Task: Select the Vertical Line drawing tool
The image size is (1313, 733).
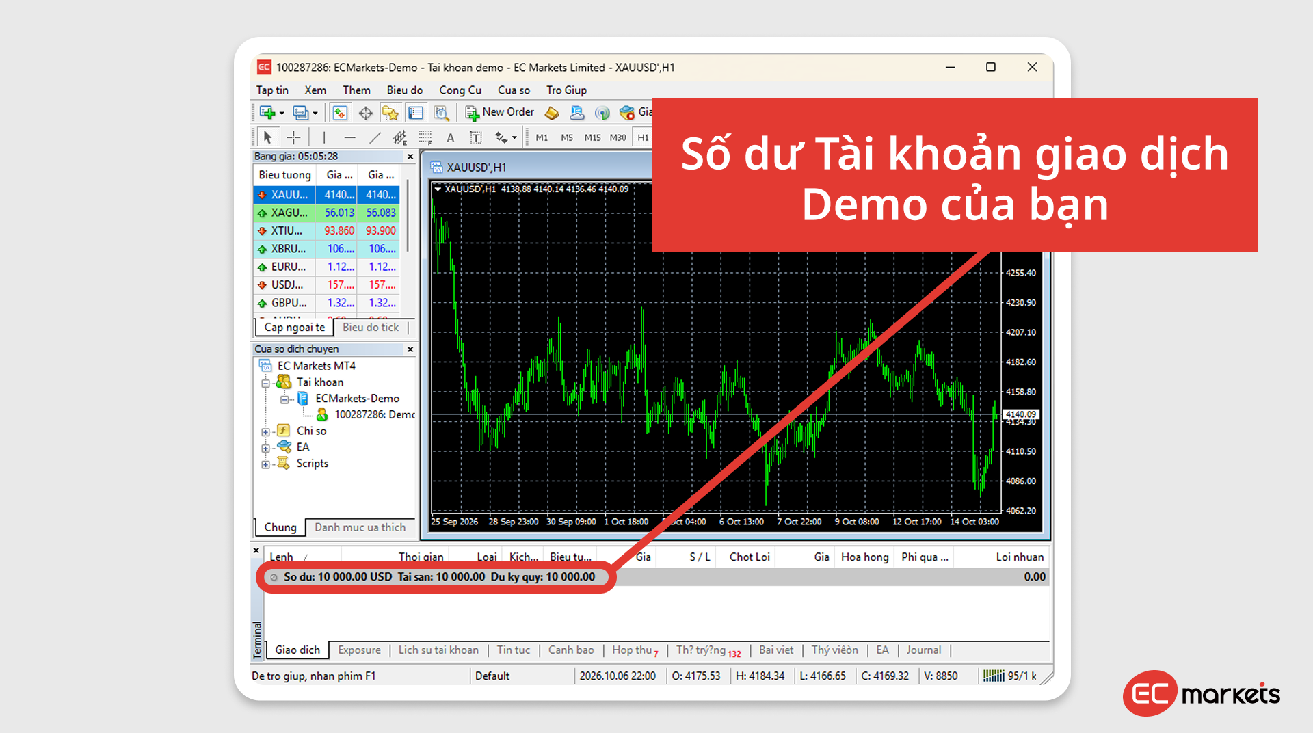Action: click(324, 137)
